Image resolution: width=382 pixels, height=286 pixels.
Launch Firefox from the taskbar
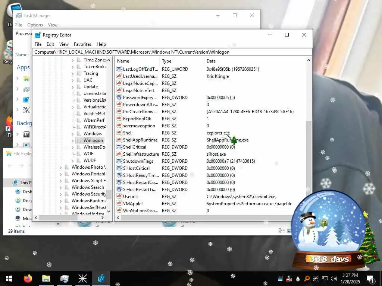pos(28,279)
